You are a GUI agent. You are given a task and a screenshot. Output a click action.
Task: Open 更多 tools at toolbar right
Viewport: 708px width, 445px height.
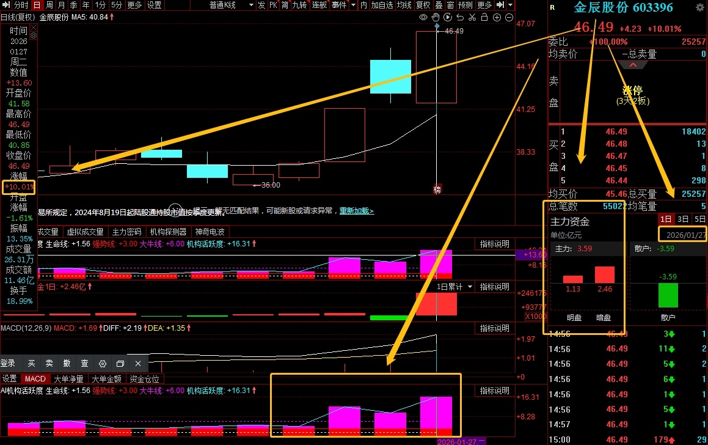pyautogui.click(x=484, y=5)
